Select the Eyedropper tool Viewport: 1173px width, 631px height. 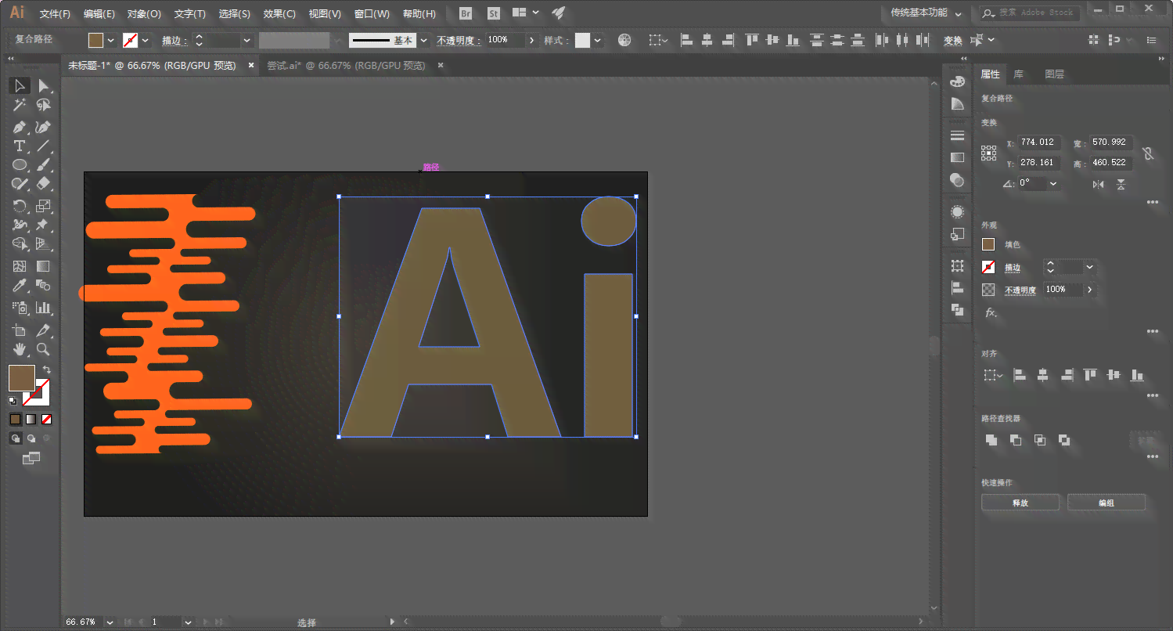pos(20,286)
